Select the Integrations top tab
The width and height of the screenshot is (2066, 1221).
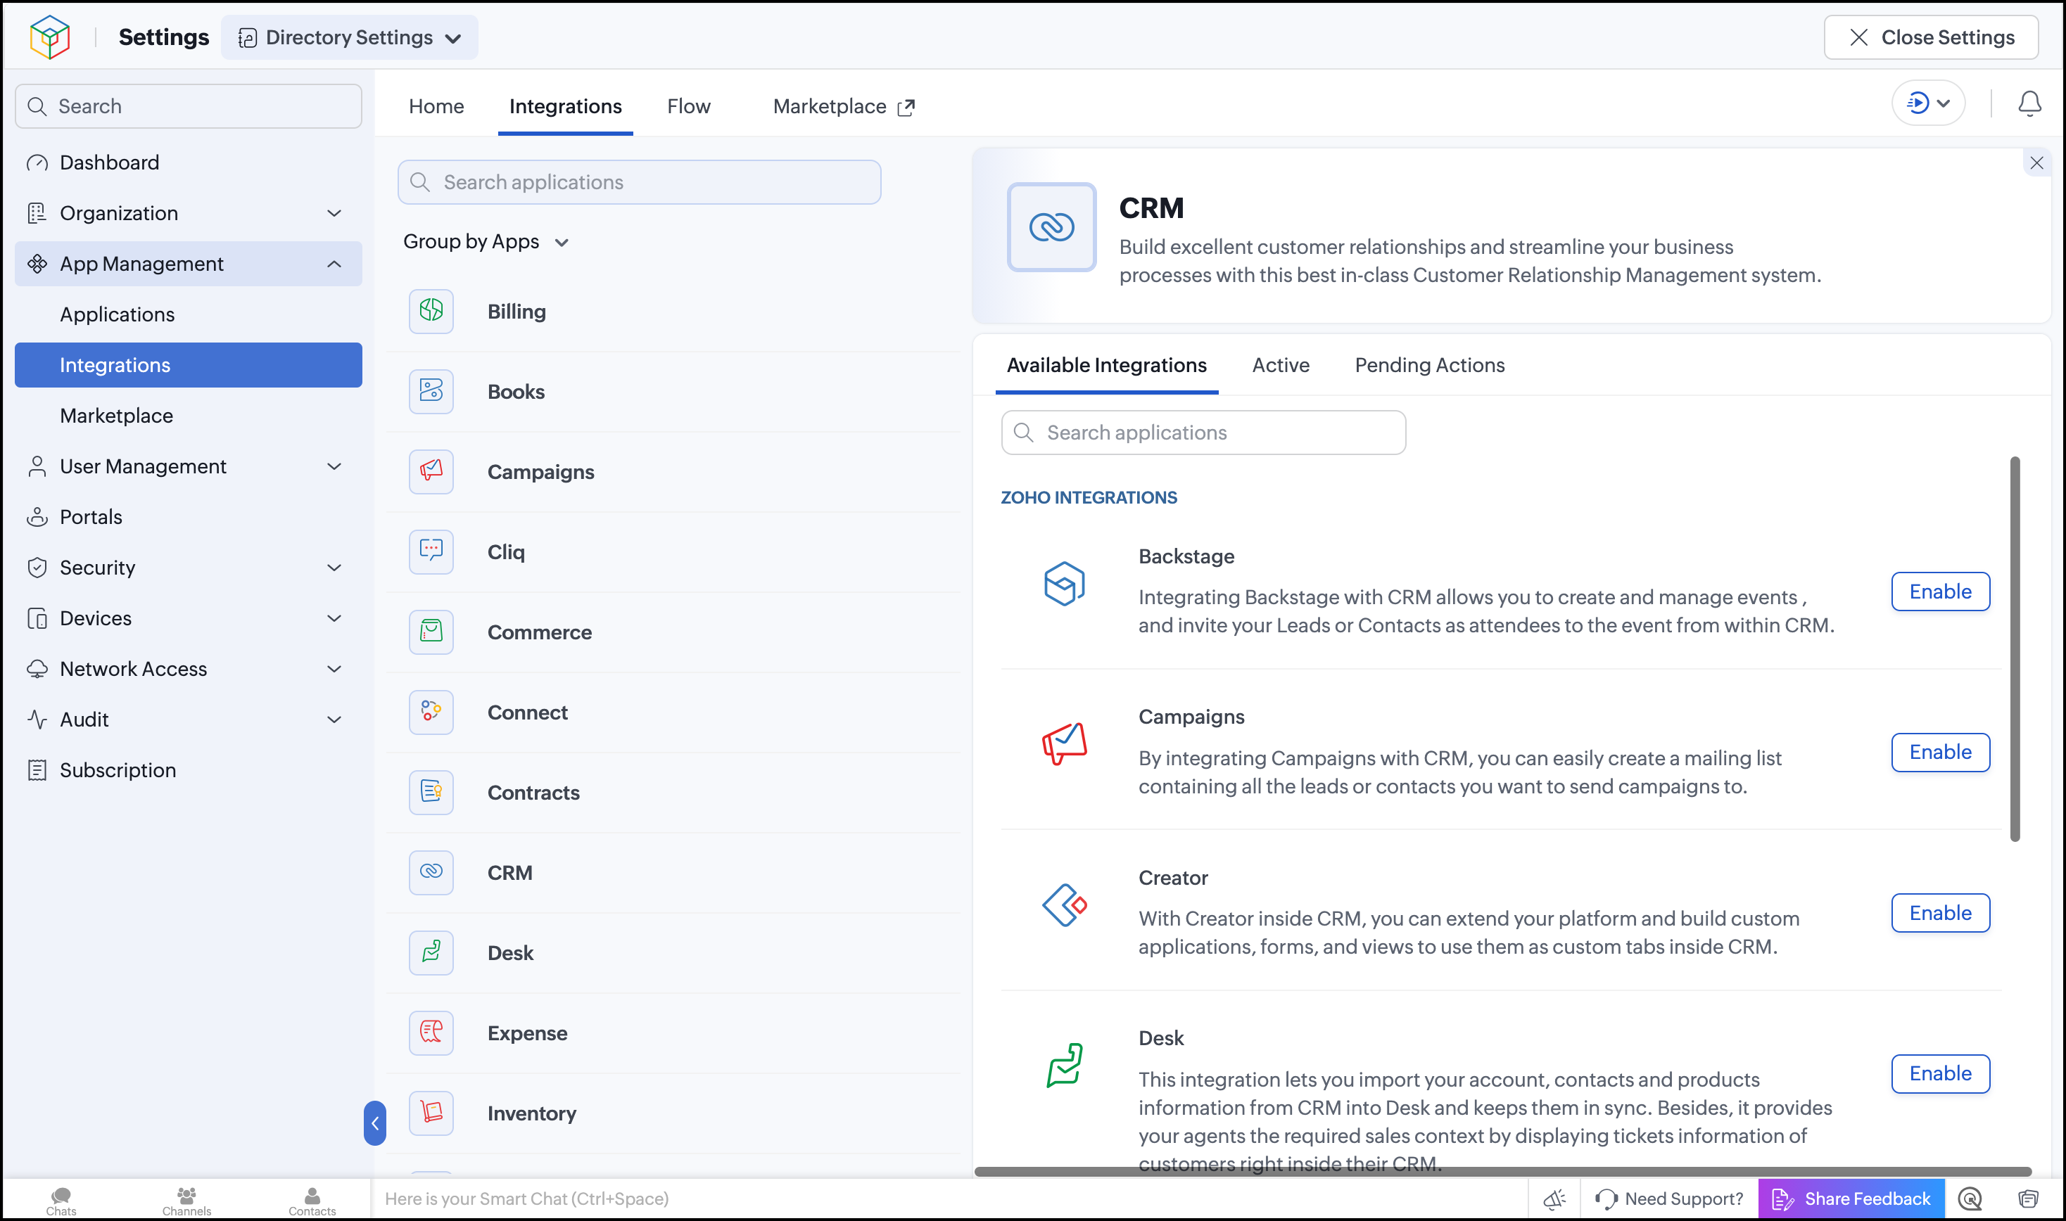tap(566, 106)
